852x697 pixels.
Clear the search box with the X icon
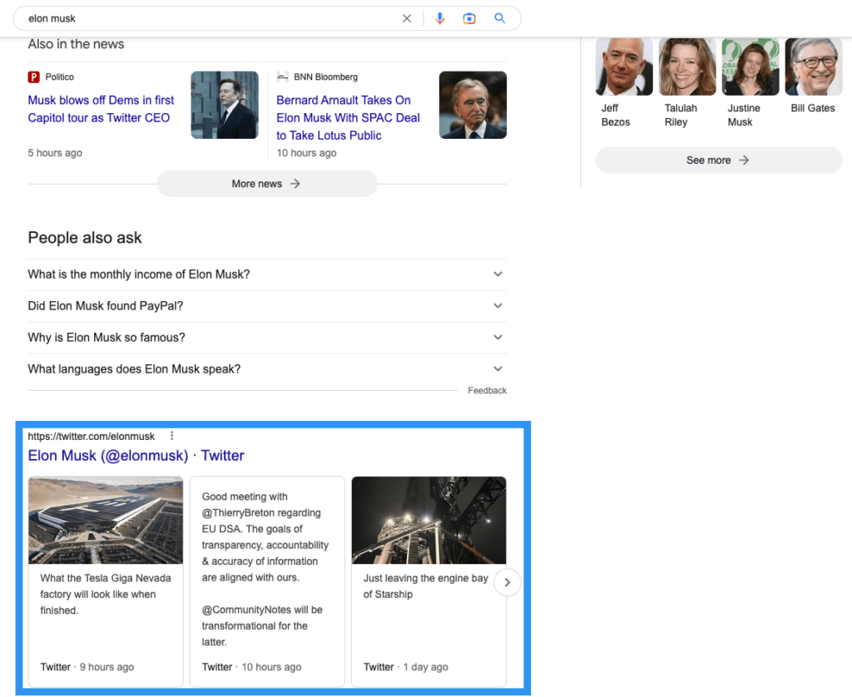tap(406, 18)
